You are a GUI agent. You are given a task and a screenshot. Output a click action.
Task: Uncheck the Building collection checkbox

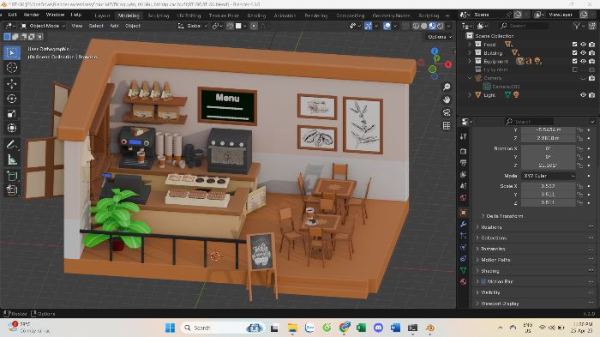575,53
